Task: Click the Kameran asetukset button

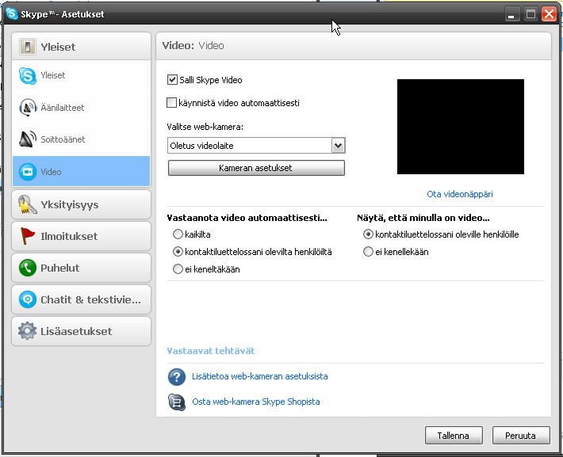Action: (x=256, y=168)
